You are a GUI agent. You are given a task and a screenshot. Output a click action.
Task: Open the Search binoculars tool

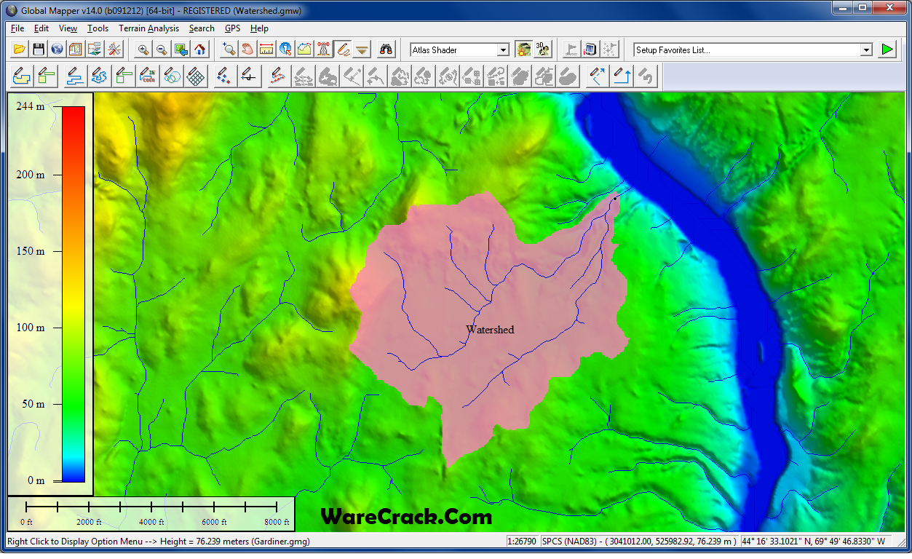(386, 49)
